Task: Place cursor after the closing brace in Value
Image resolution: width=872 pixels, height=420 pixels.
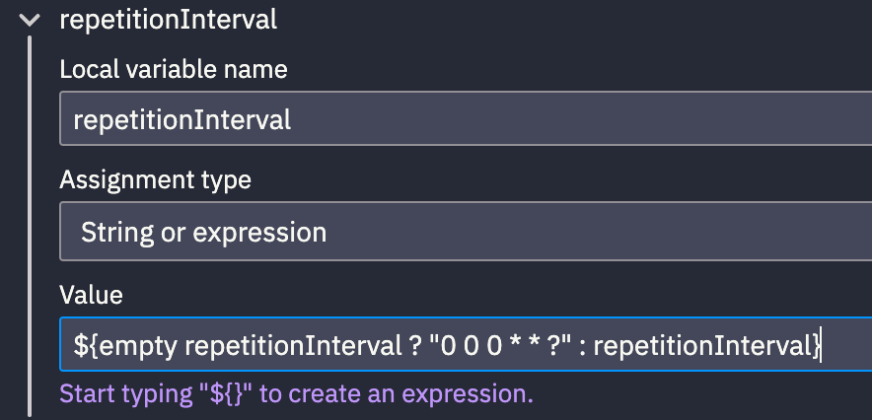Action: point(821,345)
